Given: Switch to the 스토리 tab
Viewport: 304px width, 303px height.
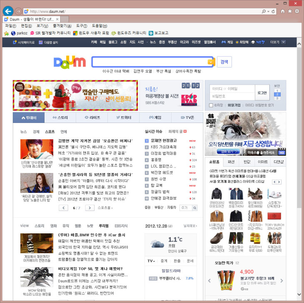Looking at the screenshot, I should coord(60,118).
